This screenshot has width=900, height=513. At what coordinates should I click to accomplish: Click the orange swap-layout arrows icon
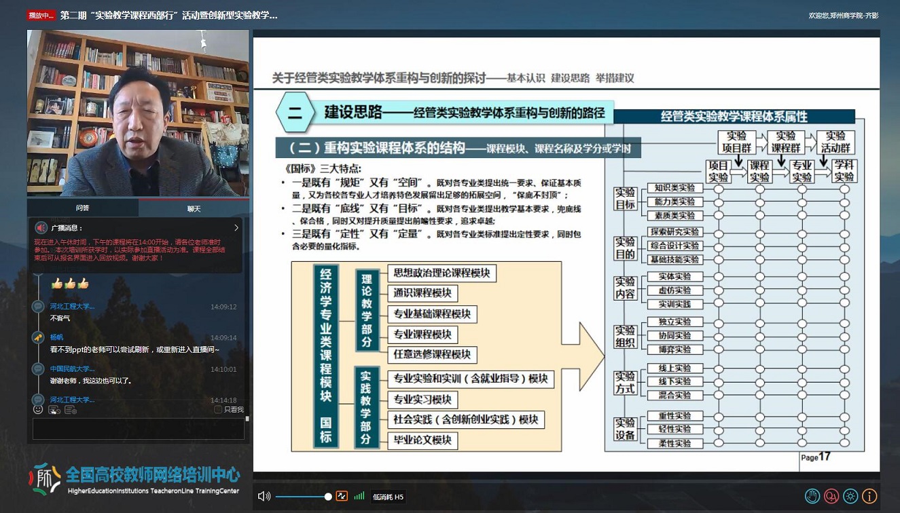pos(342,496)
